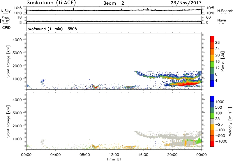Pick the light green segment of Velocity colorbar
The width and height of the screenshot is (233, 161).
[212, 116]
